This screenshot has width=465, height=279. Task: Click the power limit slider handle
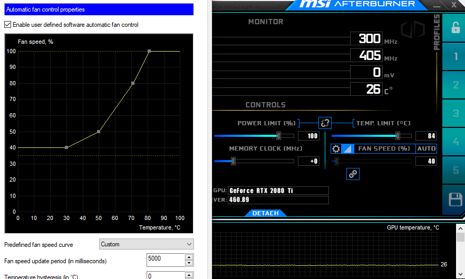point(278,136)
